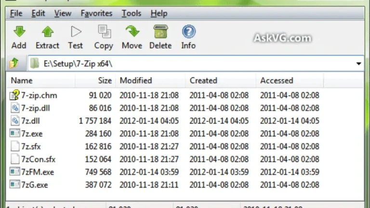
Task: Open the Help menu
Action: 159,13
